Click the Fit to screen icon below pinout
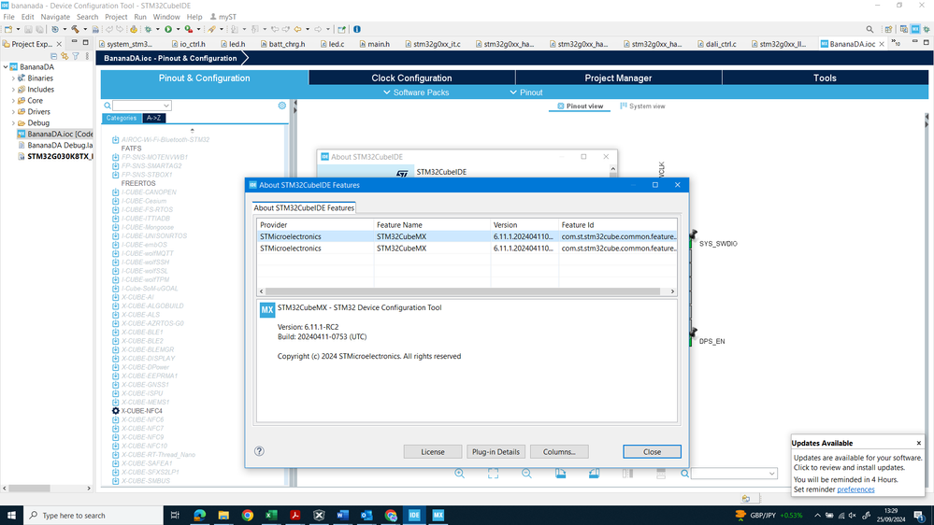The width and height of the screenshot is (934, 525). (494, 474)
